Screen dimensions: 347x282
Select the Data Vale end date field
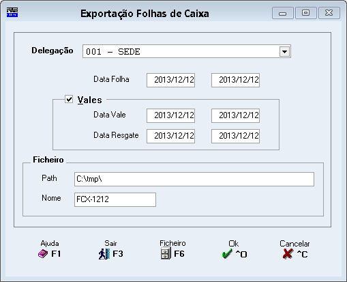[235, 115]
